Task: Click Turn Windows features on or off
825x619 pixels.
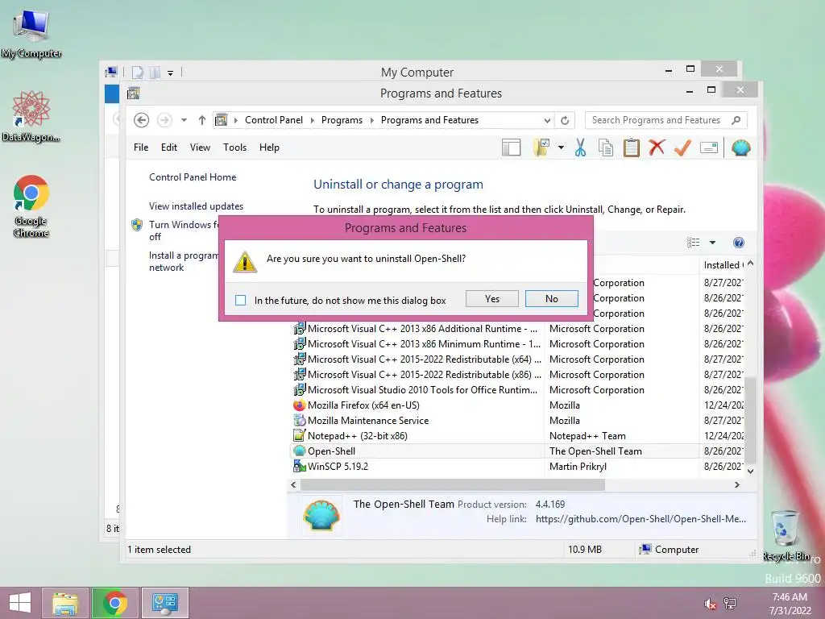Action: coord(183,231)
